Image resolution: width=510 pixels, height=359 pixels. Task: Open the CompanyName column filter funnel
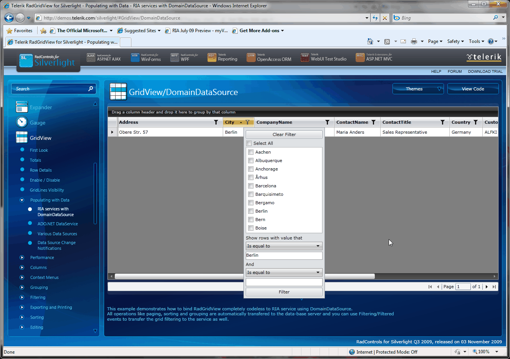pyautogui.click(x=328, y=122)
